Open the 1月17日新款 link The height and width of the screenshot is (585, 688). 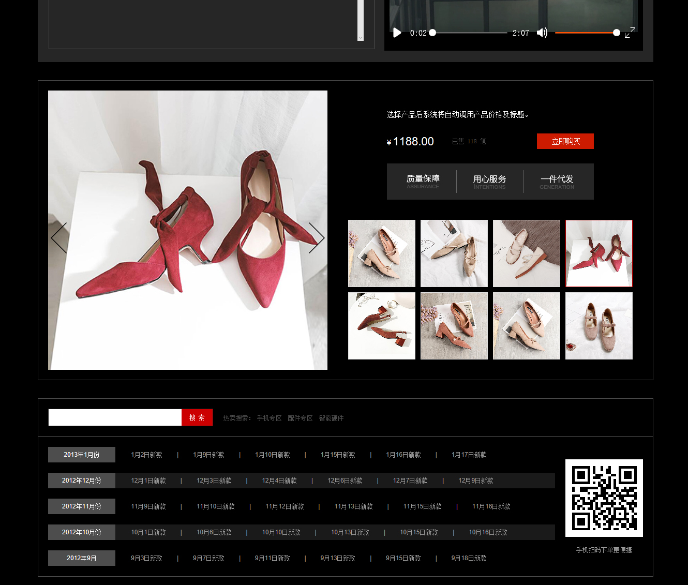point(469,455)
